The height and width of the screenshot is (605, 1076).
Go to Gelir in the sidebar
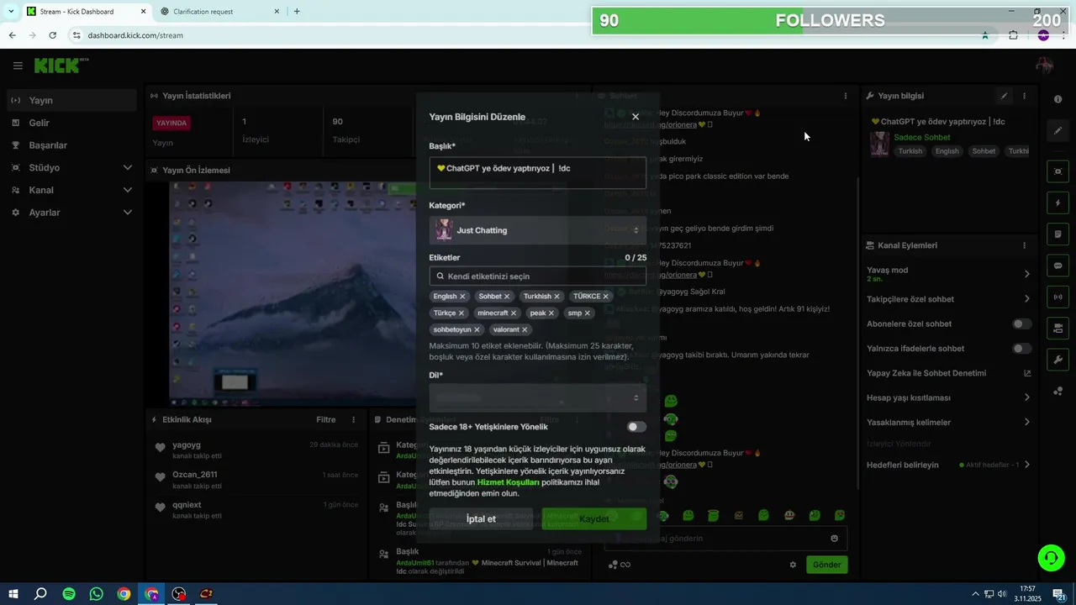(71, 123)
